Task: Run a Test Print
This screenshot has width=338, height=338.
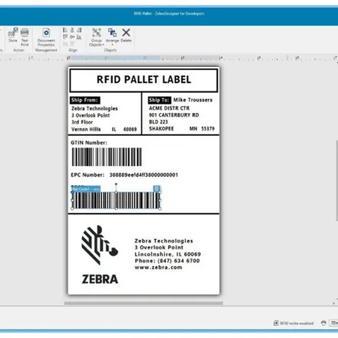Action: click(x=25, y=37)
